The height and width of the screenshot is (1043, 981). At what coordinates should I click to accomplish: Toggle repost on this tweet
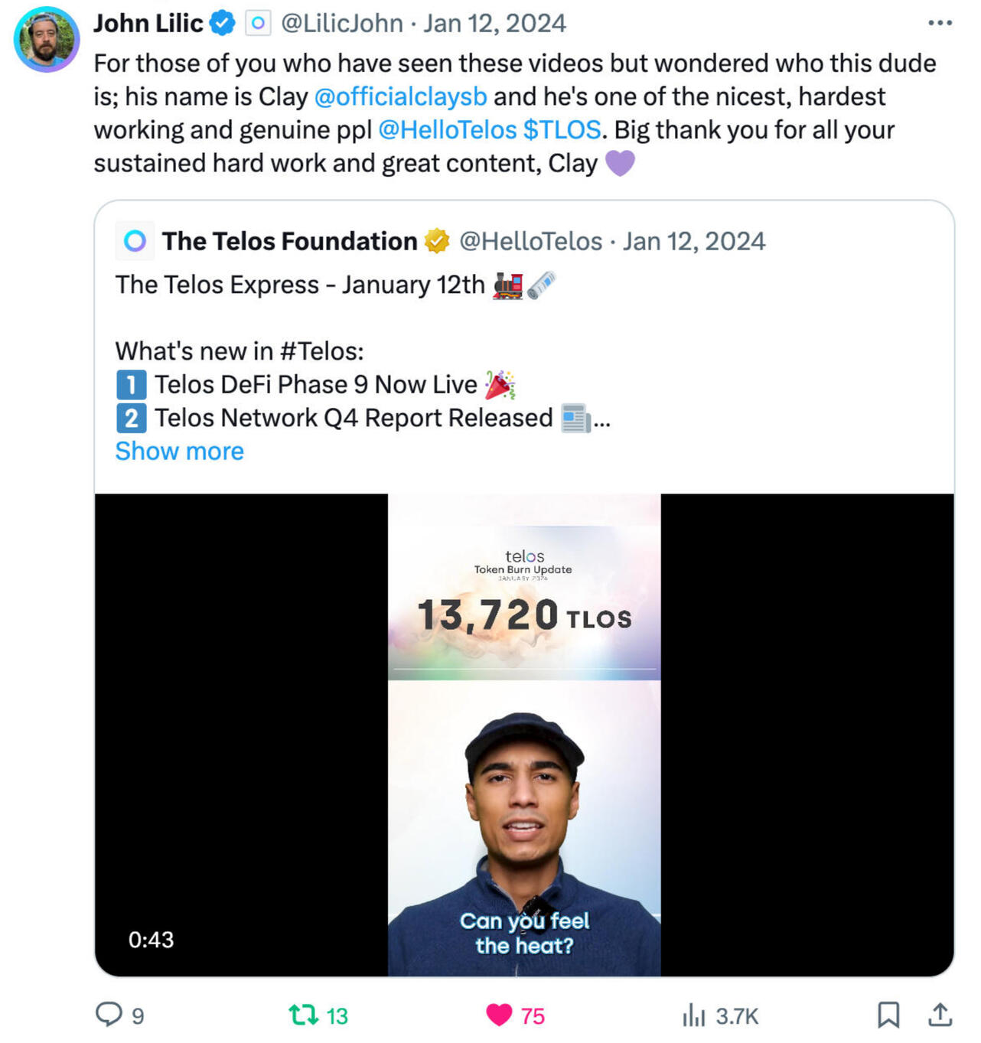(x=304, y=1015)
